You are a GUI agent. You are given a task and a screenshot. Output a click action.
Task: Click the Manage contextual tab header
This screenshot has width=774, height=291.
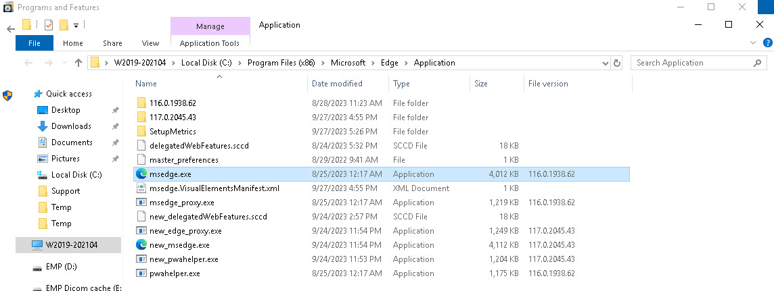(x=210, y=26)
